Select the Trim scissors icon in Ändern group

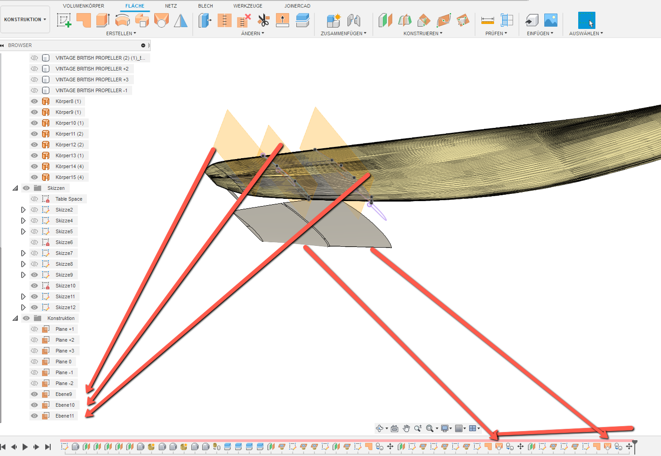[263, 21]
